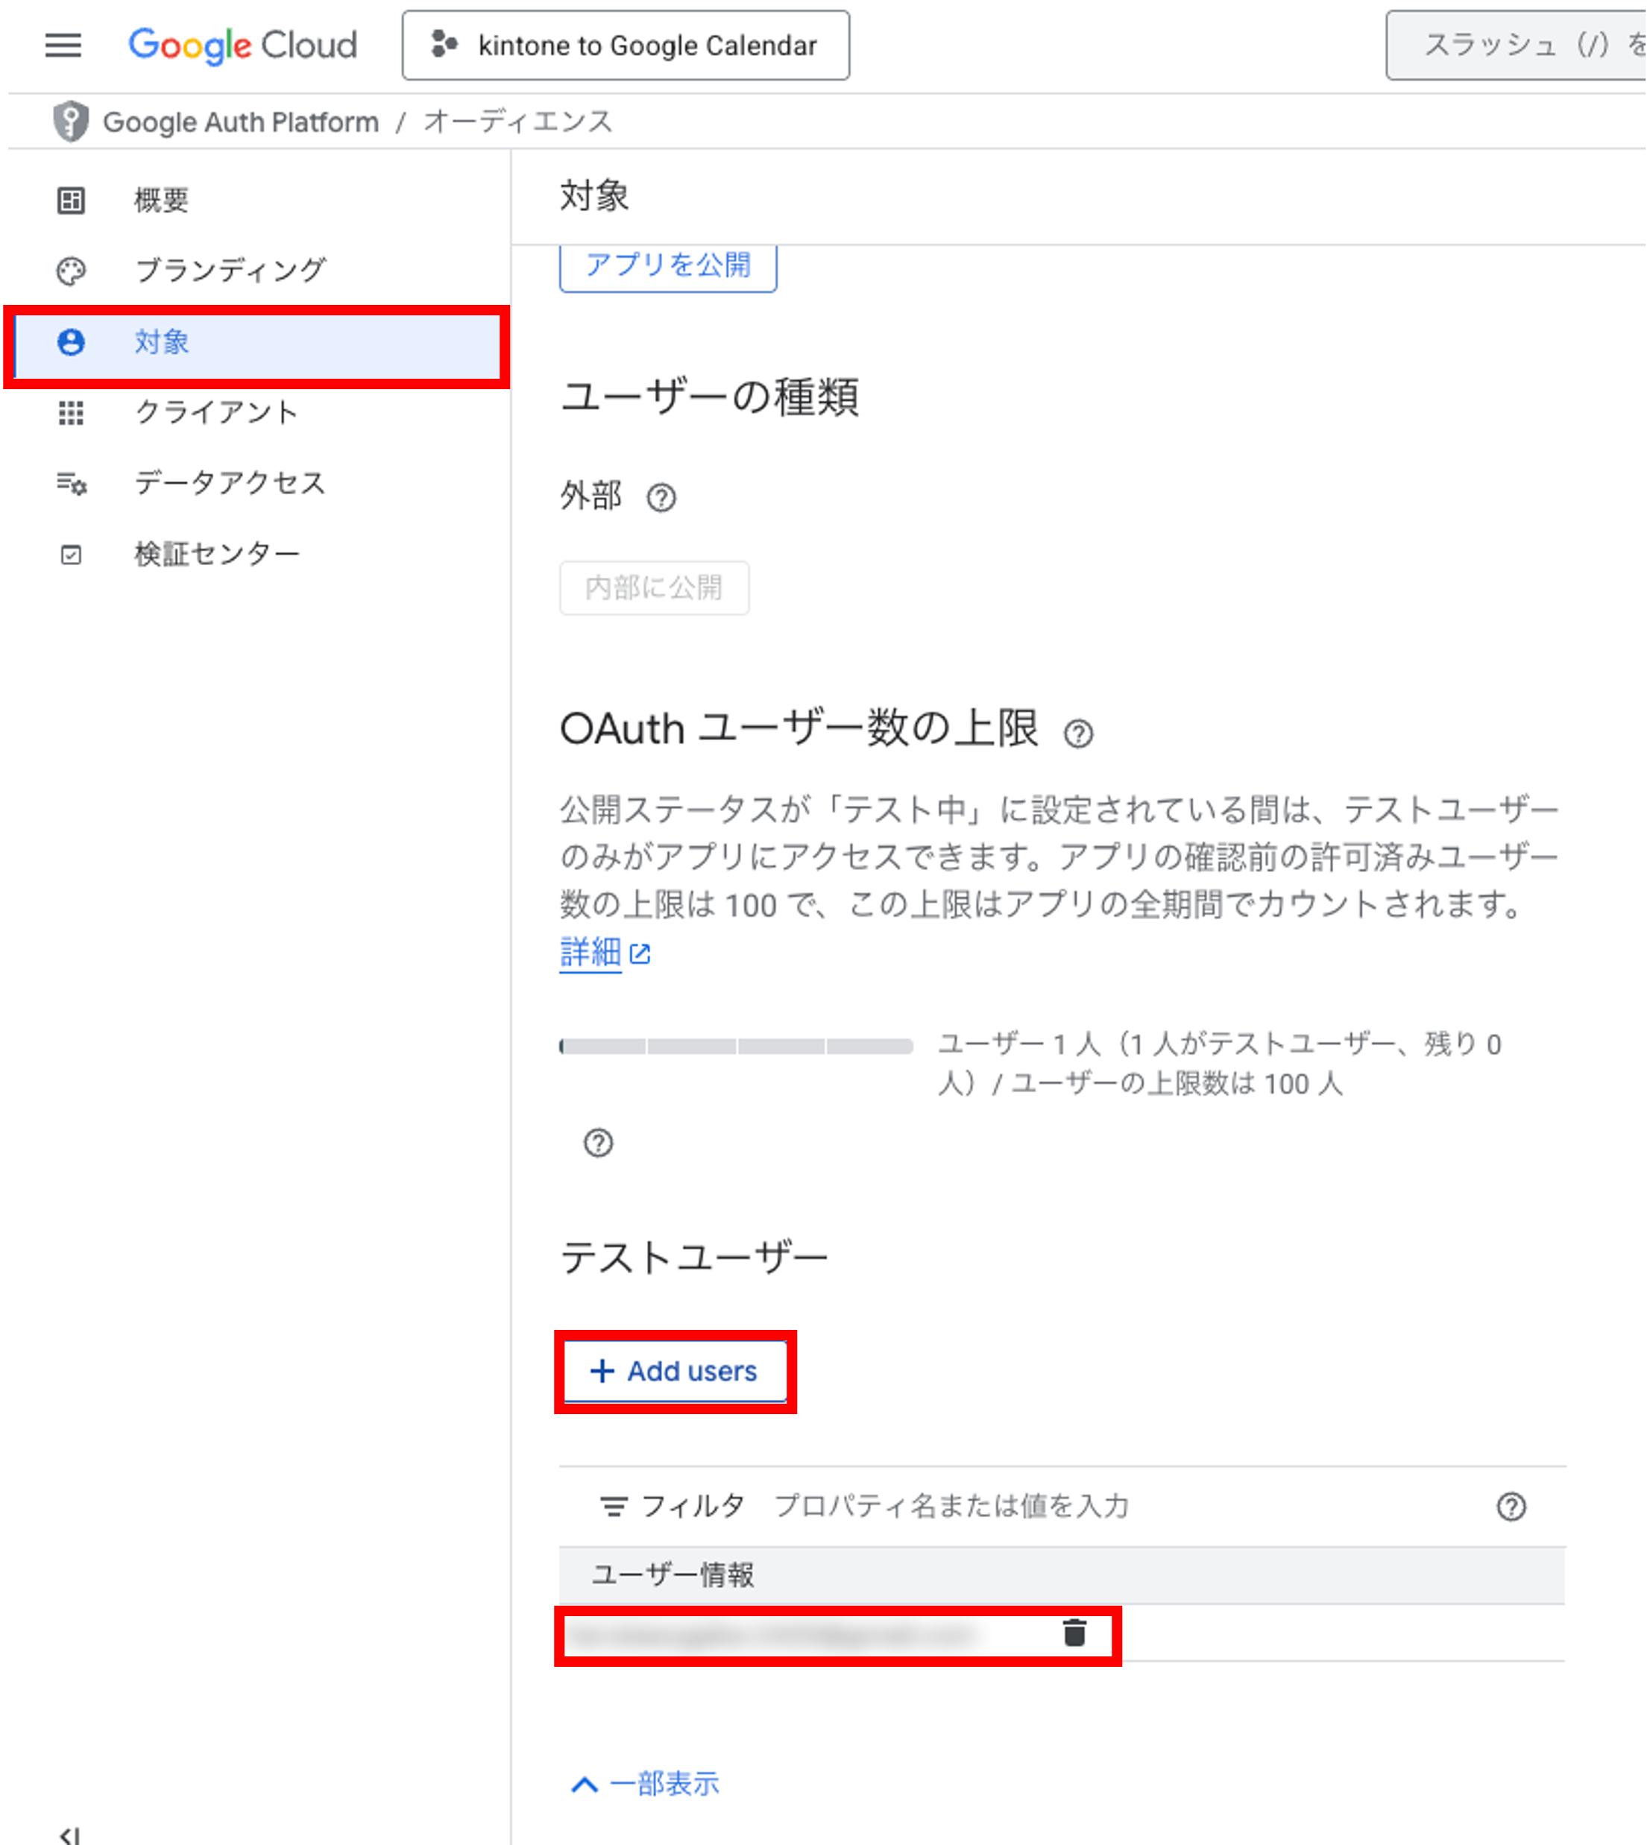
Task: Click the ブランディング palette icon
Action: (71, 271)
